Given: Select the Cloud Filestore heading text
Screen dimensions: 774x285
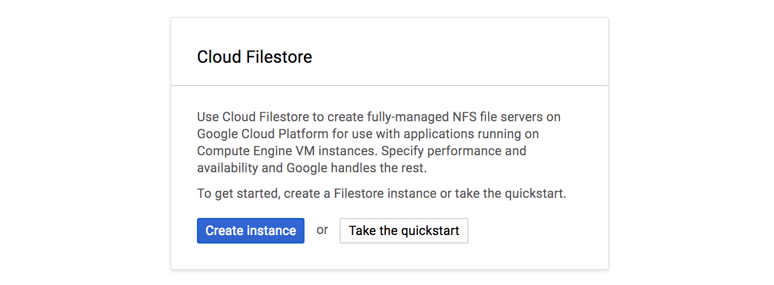Looking at the screenshot, I should [x=254, y=57].
